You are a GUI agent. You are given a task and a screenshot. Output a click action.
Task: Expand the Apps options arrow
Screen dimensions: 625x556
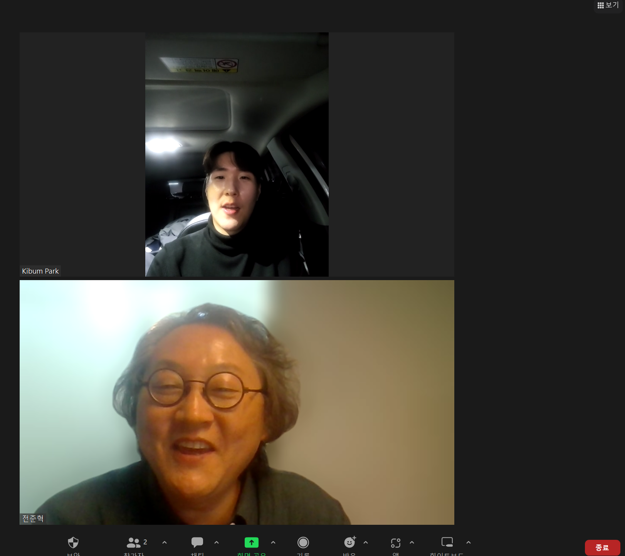click(412, 542)
